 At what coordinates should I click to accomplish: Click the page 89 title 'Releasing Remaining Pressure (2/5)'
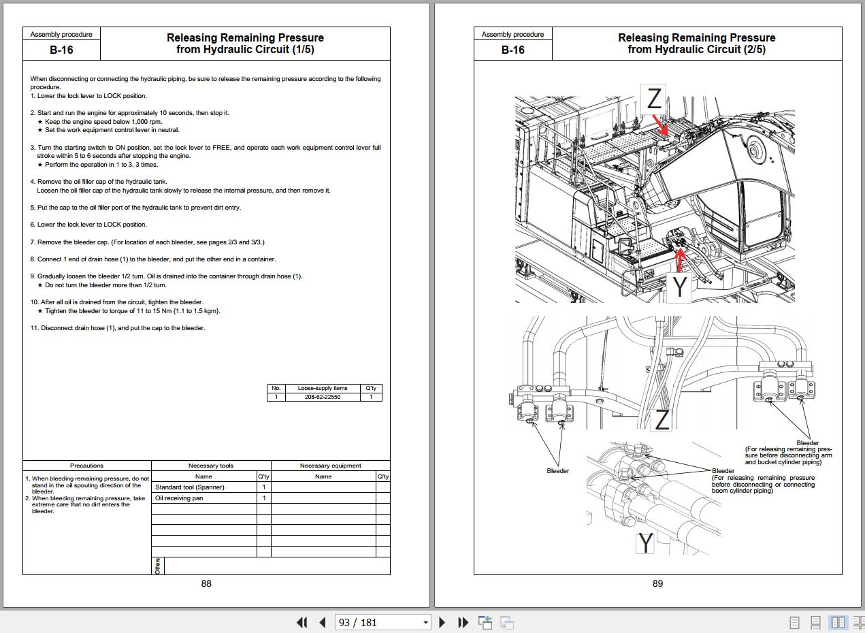click(x=697, y=44)
